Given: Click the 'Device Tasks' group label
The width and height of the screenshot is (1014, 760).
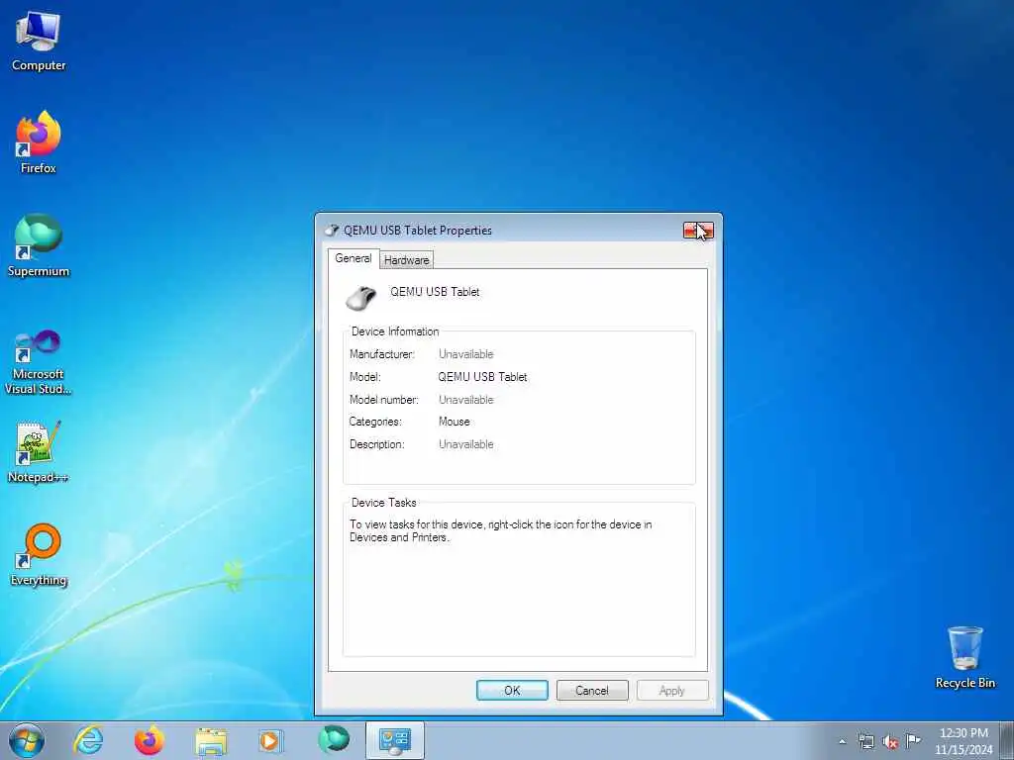Looking at the screenshot, I should click(383, 503).
